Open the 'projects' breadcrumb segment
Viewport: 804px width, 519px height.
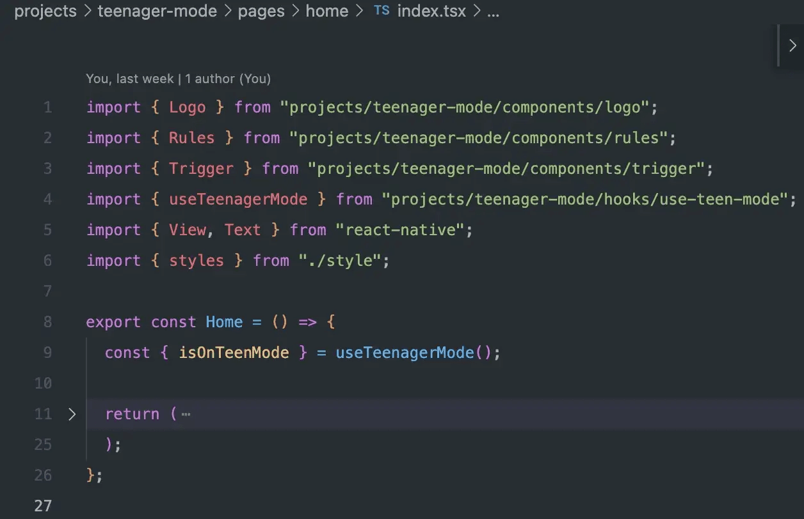click(x=45, y=12)
